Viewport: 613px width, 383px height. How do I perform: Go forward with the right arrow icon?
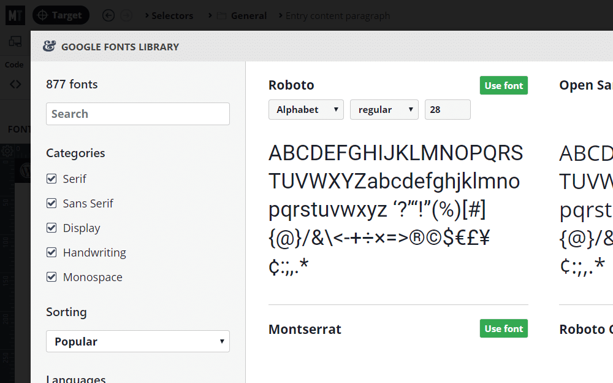pos(126,16)
